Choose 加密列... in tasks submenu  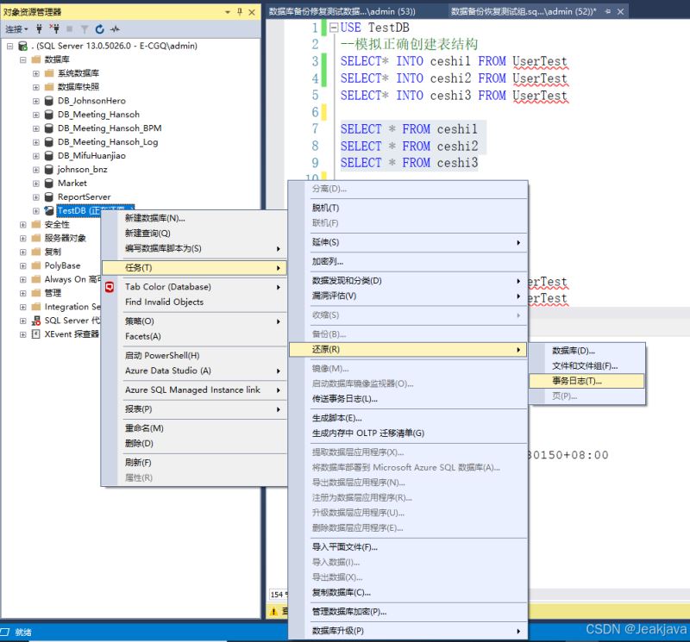click(x=408, y=262)
